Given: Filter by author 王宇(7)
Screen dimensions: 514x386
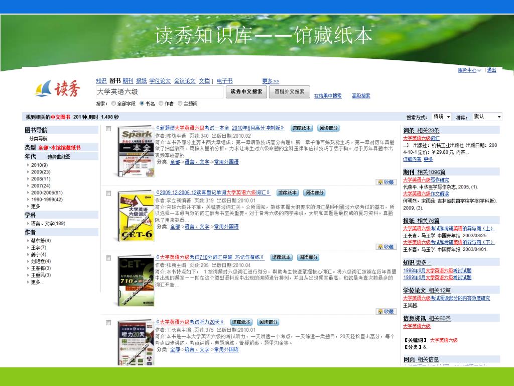Looking at the screenshot, I should click(x=38, y=247).
